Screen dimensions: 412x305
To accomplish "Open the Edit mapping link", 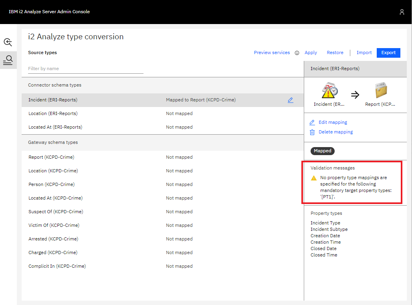I will (x=333, y=122).
